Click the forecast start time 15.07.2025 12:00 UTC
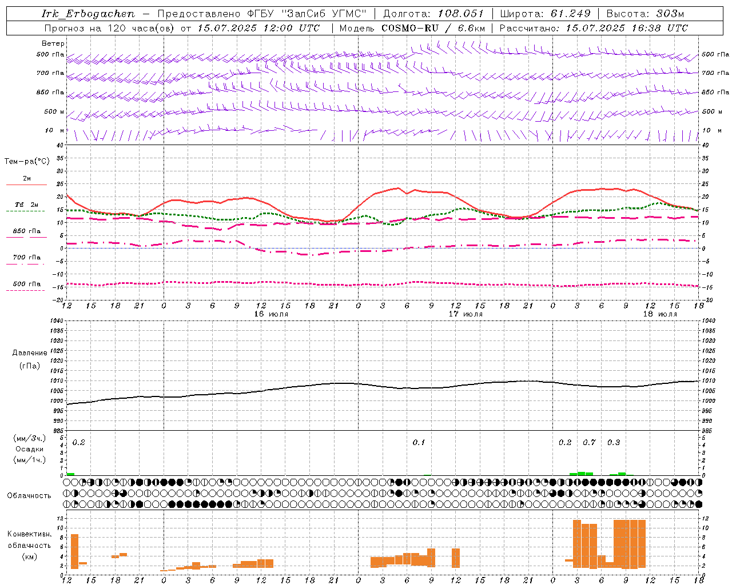The width and height of the screenshot is (732, 585). 258,28
